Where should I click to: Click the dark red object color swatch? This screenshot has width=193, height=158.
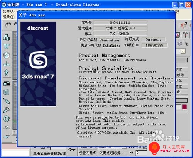pyautogui.click(x=185, y=107)
